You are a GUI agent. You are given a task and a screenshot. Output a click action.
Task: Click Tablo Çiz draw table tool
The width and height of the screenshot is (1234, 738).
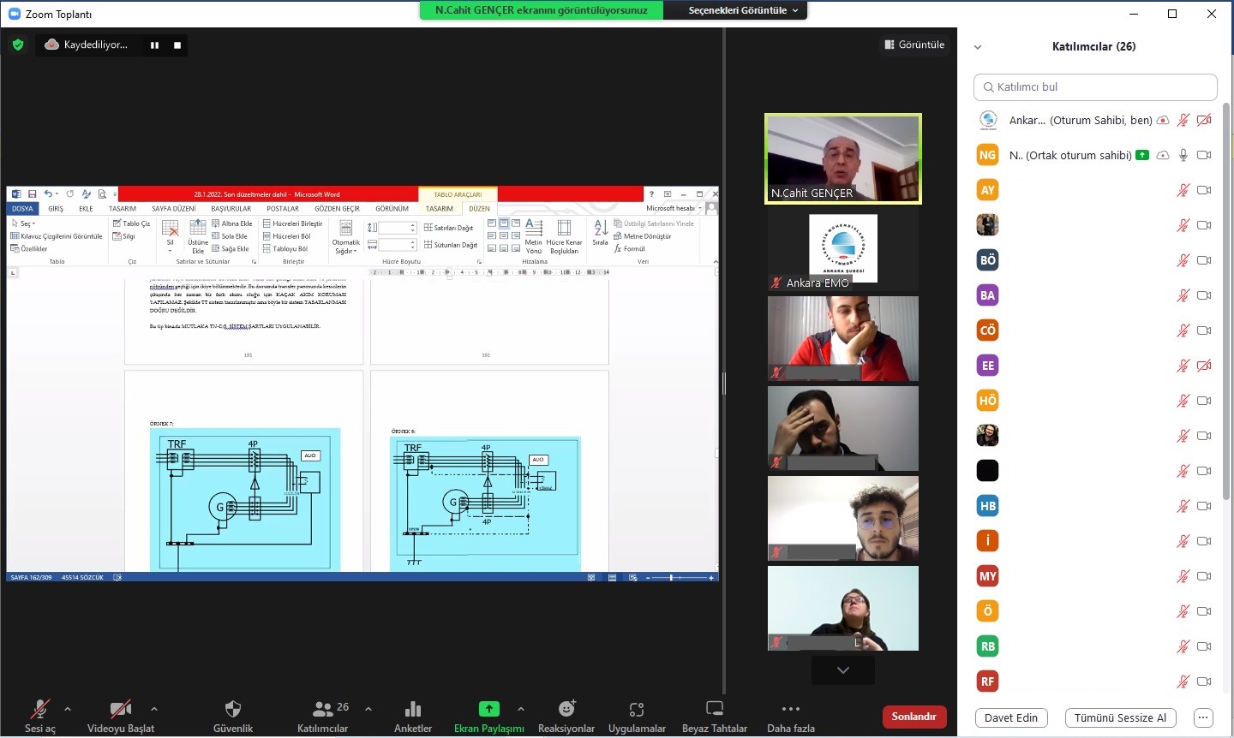click(x=131, y=223)
